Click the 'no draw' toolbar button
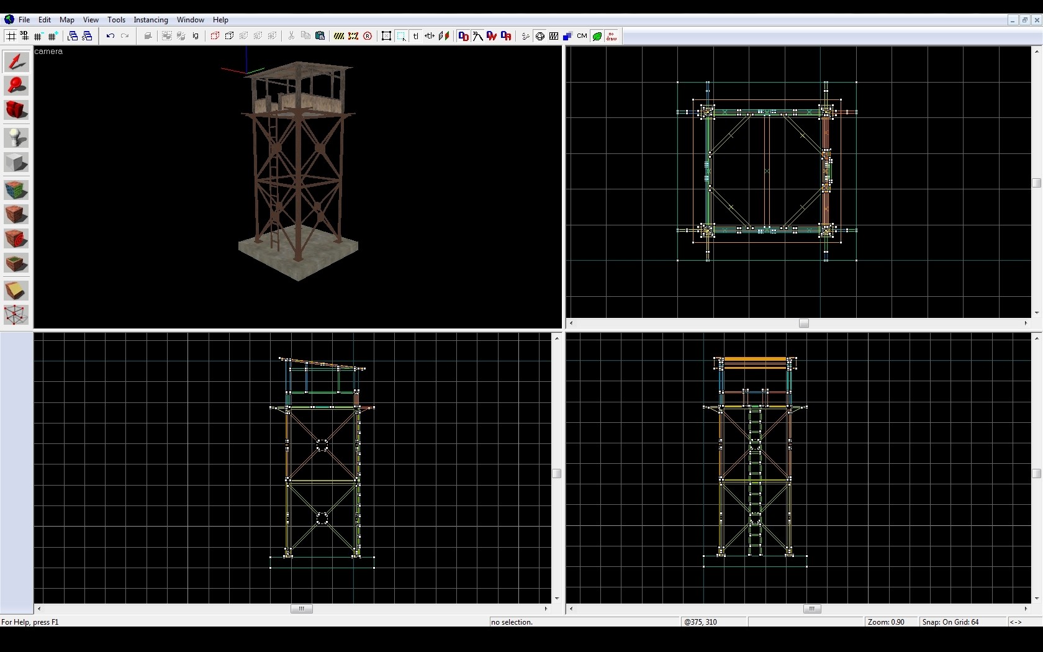Screen dimensions: 1043x652 [612, 36]
